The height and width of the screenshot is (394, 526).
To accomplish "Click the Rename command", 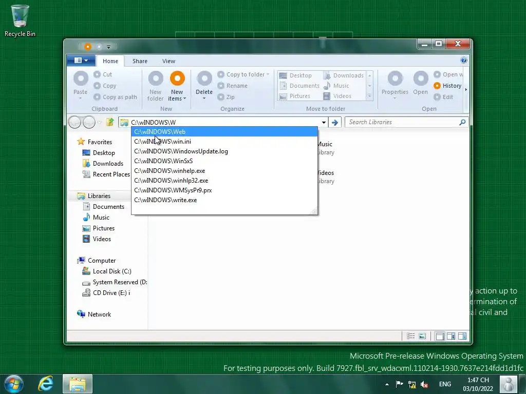I will tap(233, 86).
